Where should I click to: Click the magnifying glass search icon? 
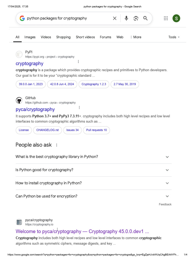point(145,18)
